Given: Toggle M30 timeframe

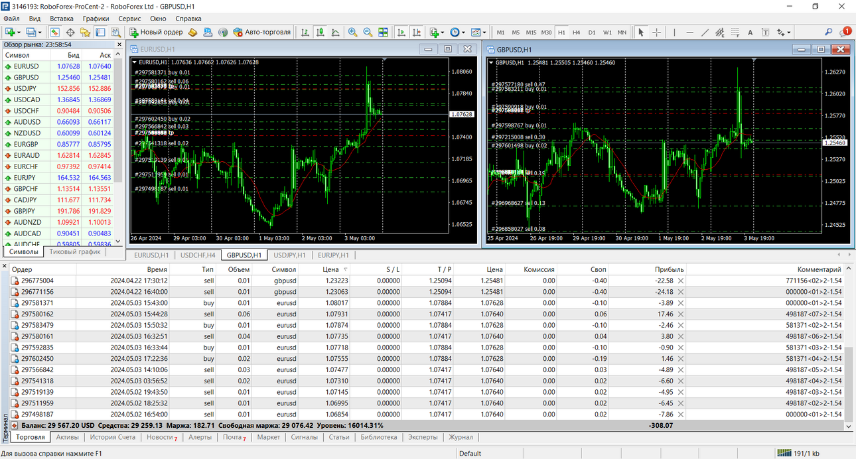Looking at the screenshot, I should (x=546, y=32).
